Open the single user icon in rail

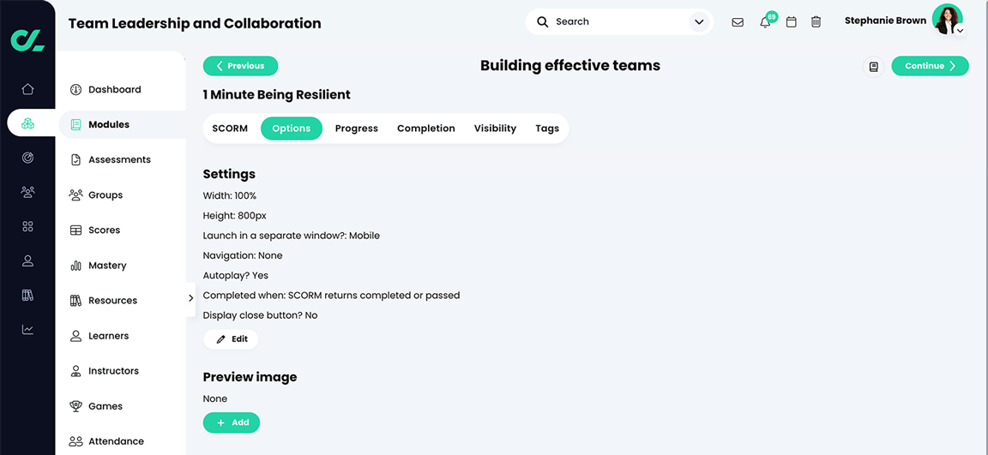click(27, 260)
